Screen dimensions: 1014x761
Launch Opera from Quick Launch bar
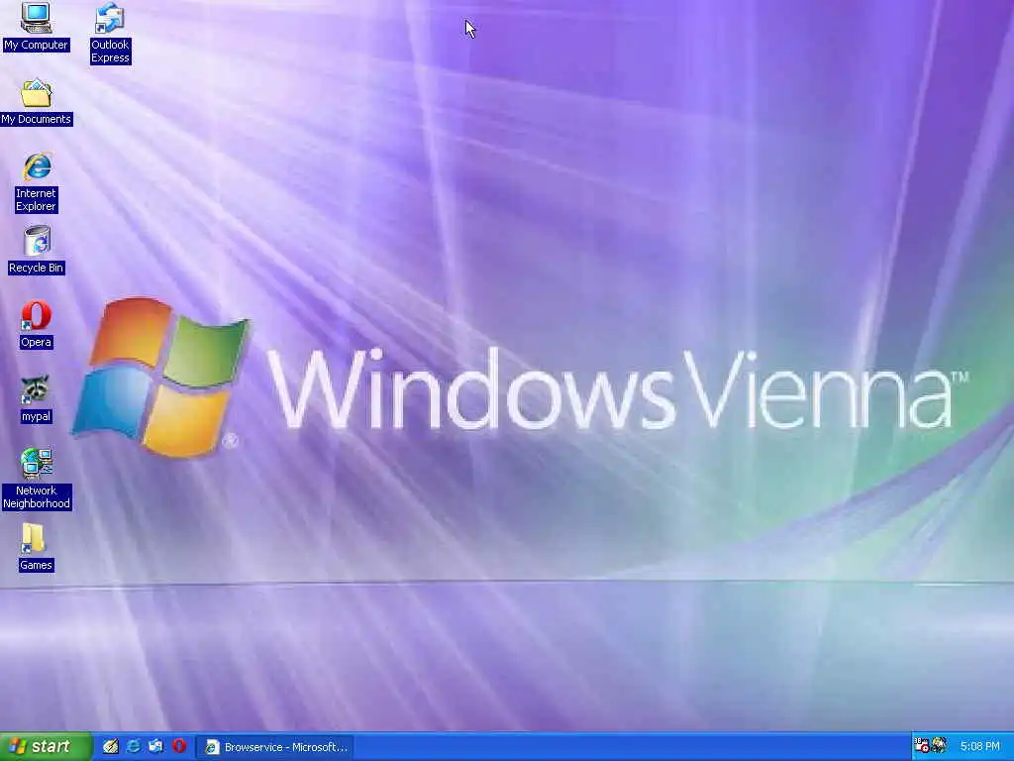click(x=179, y=746)
